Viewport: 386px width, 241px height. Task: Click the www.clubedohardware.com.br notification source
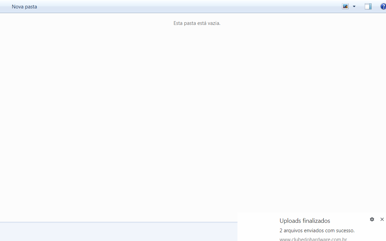pos(313,239)
